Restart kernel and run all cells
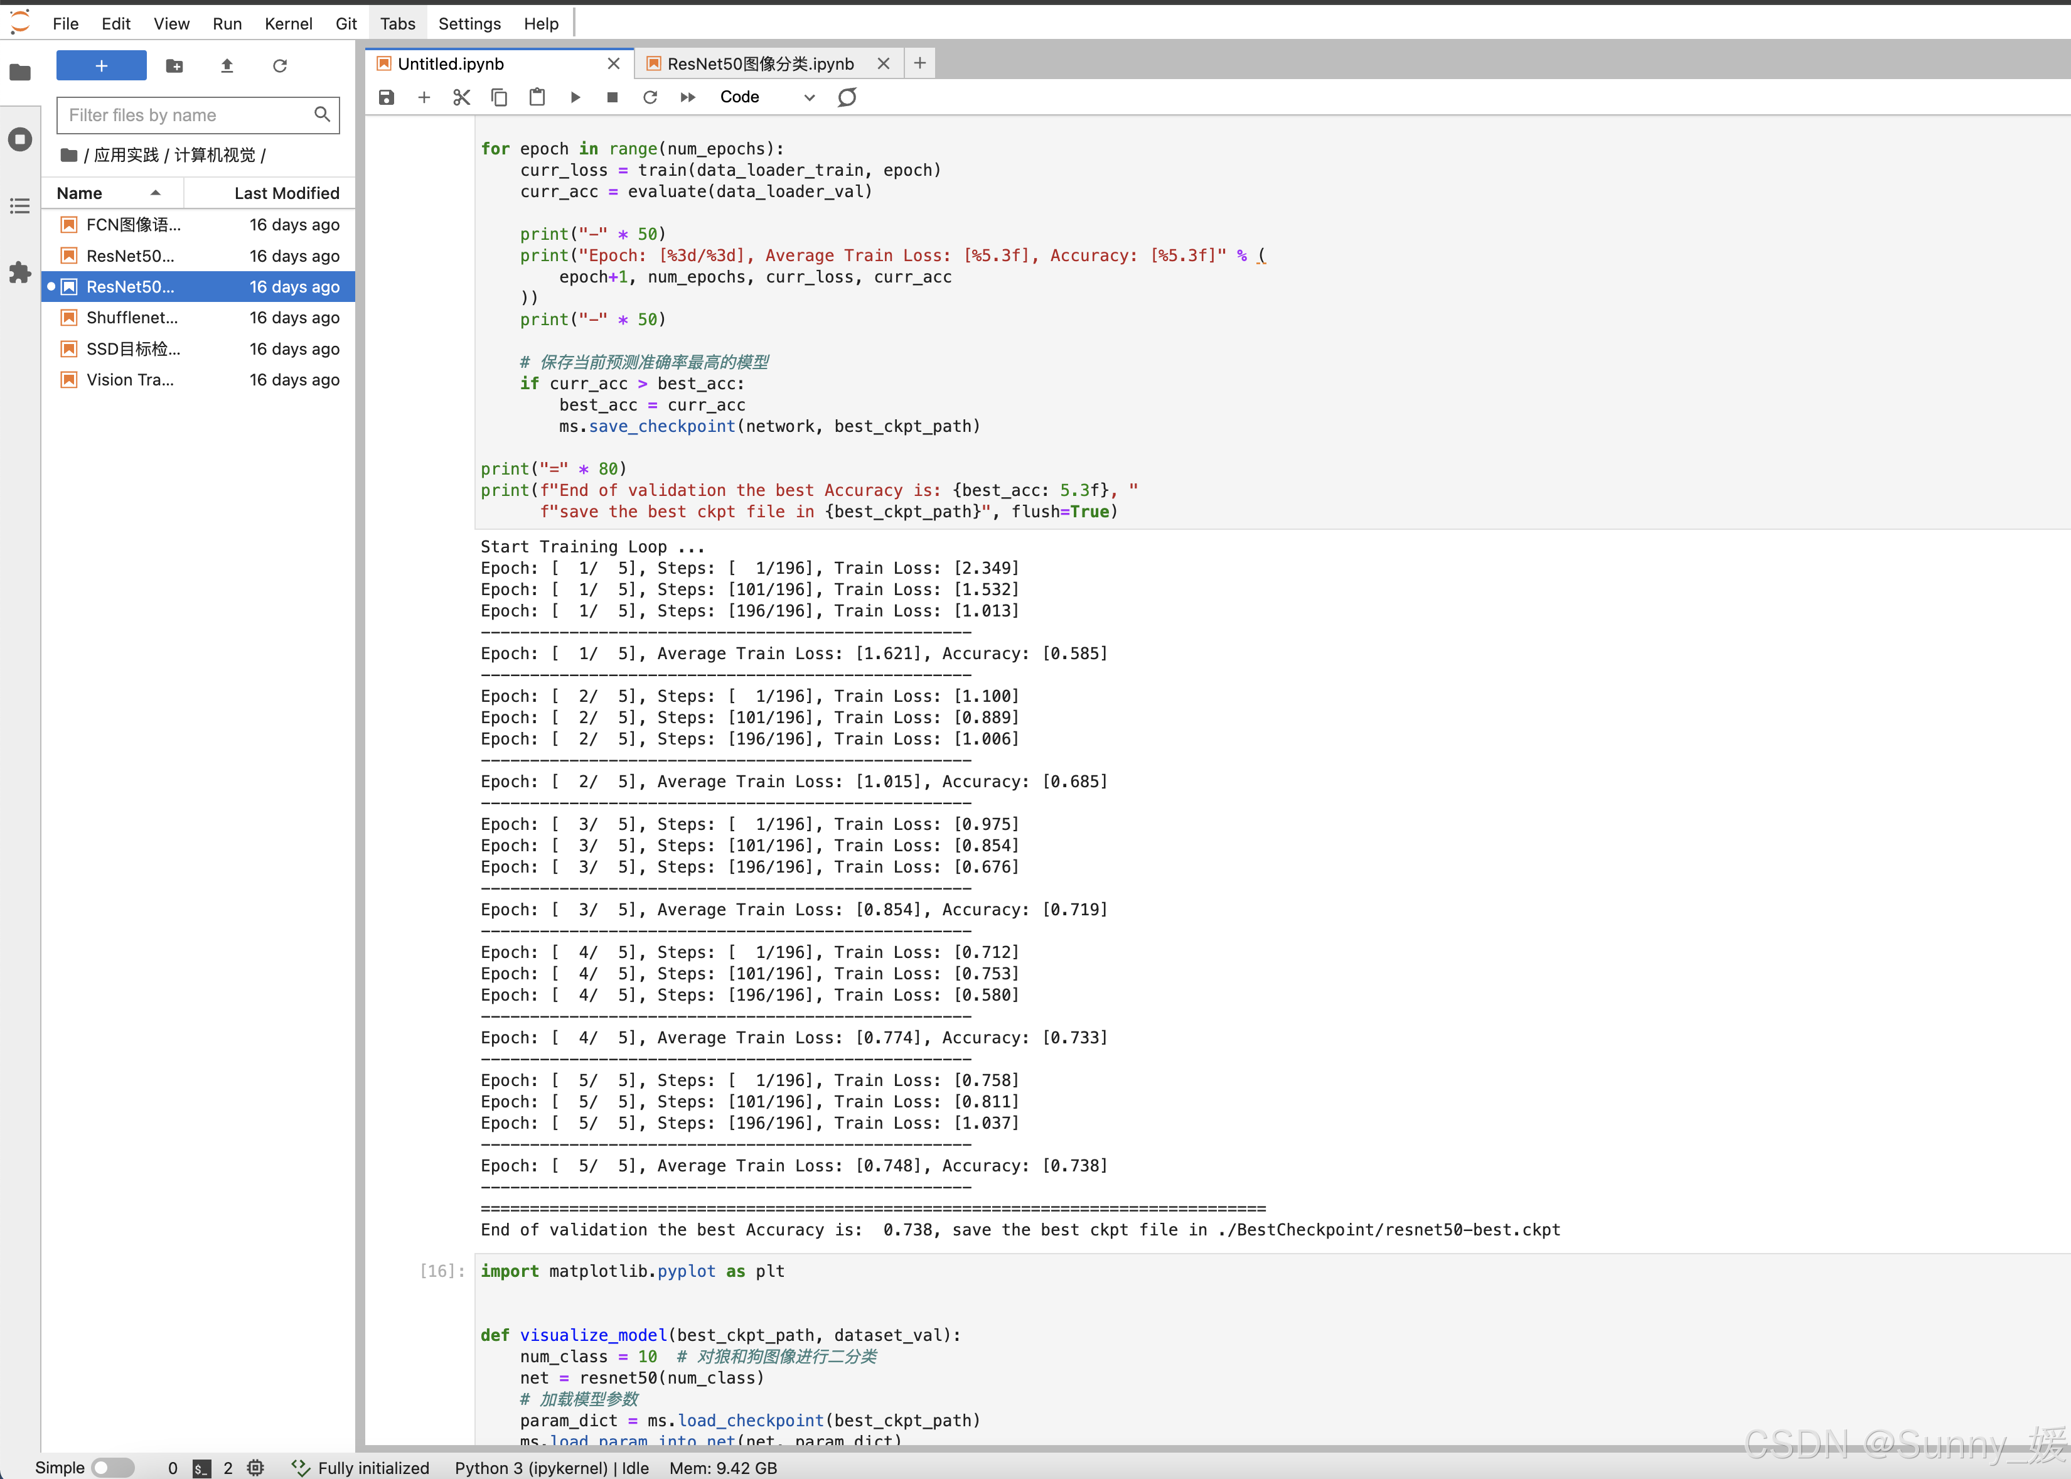The width and height of the screenshot is (2071, 1479). click(x=688, y=97)
